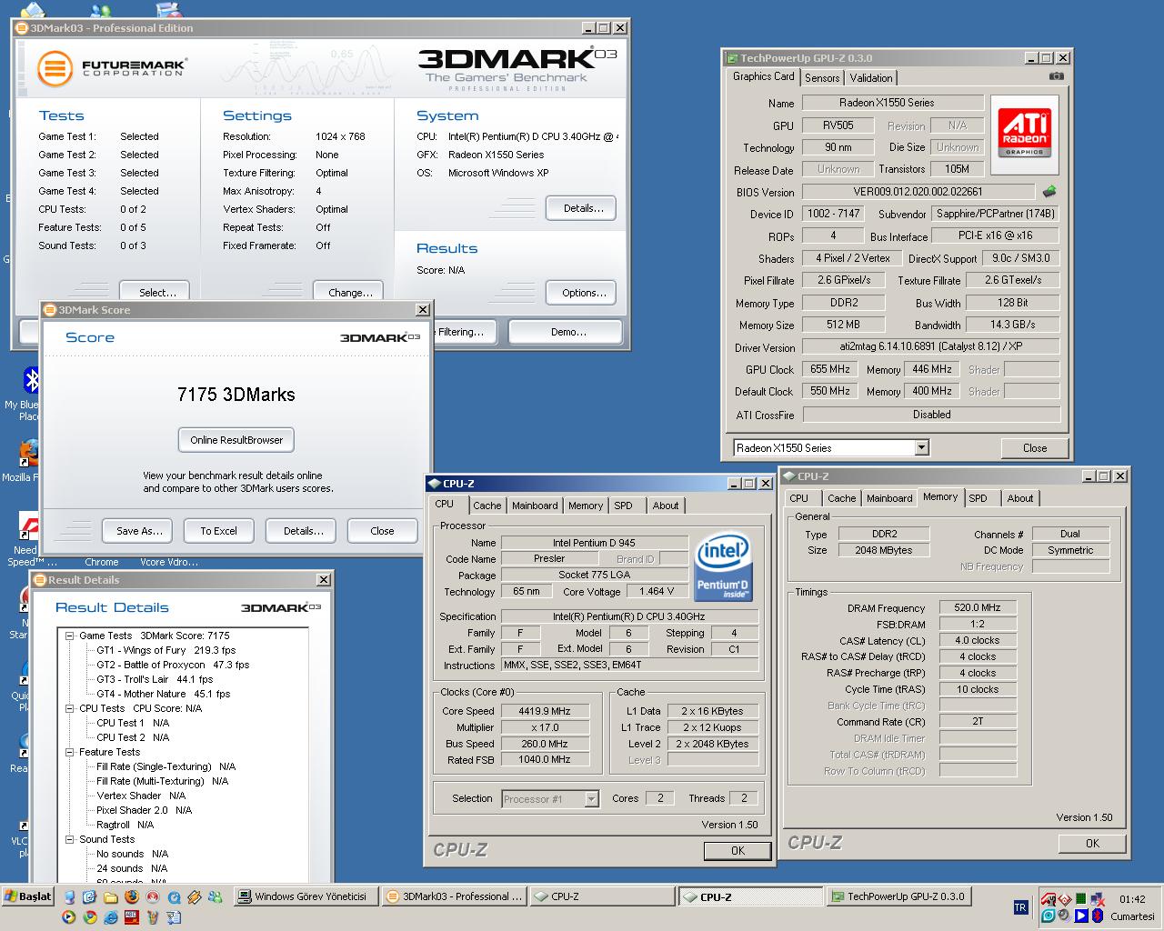1164x931 pixels.
Task: Launch Windows Media Player quick launch icon
Action: click(68, 916)
